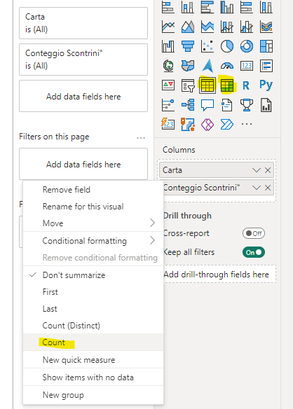Select the Power Apps visual

pos(207,124)
